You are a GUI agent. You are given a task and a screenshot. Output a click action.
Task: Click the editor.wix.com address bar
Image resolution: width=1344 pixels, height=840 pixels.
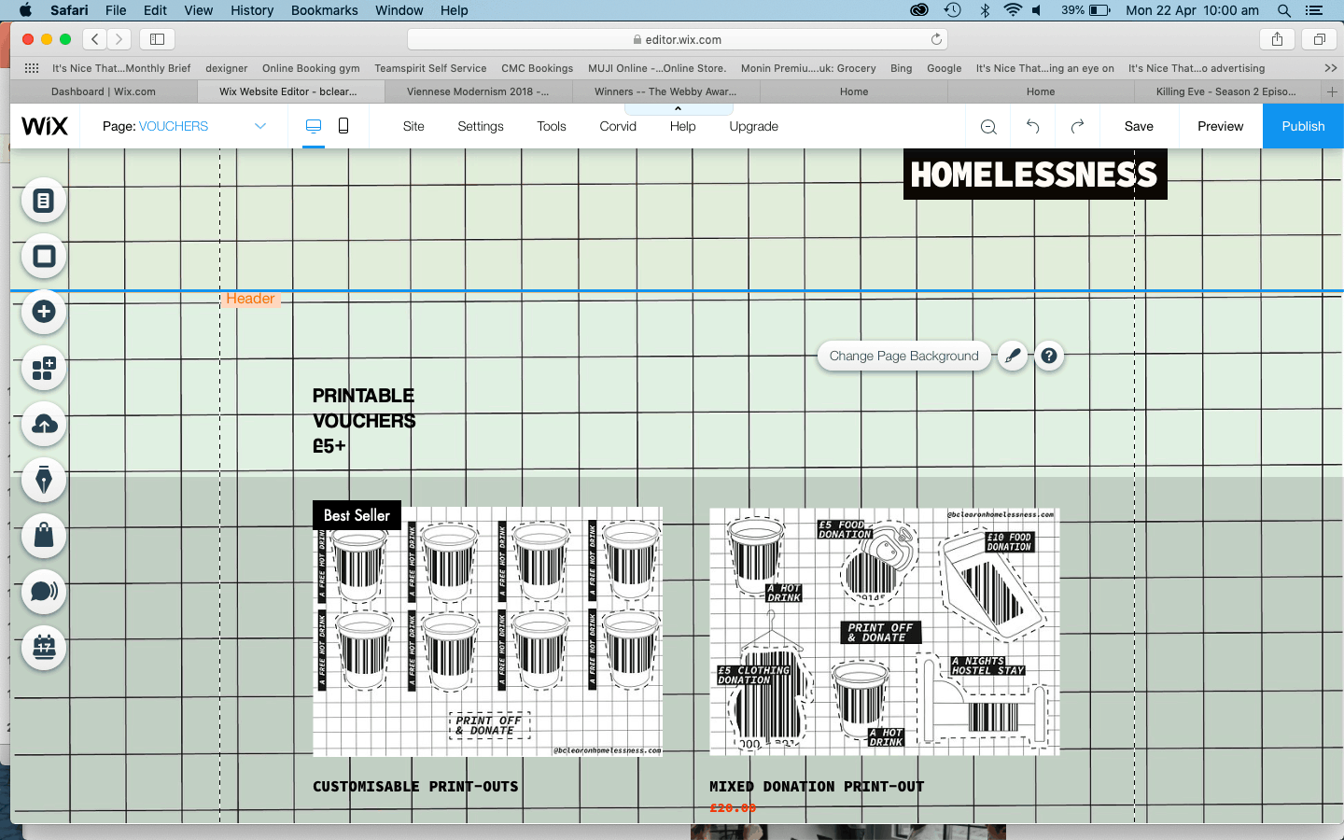[678, 39]
